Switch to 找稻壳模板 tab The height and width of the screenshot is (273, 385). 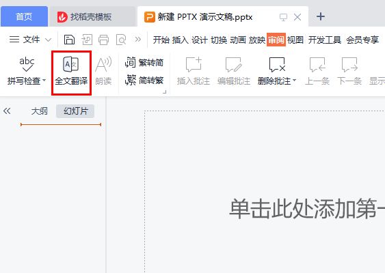tap(92, 16)
